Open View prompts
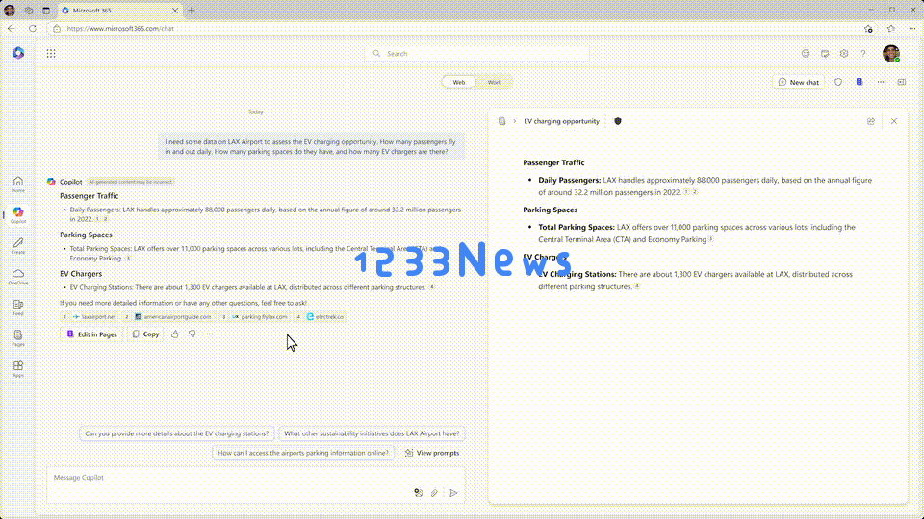 (432, 453)
